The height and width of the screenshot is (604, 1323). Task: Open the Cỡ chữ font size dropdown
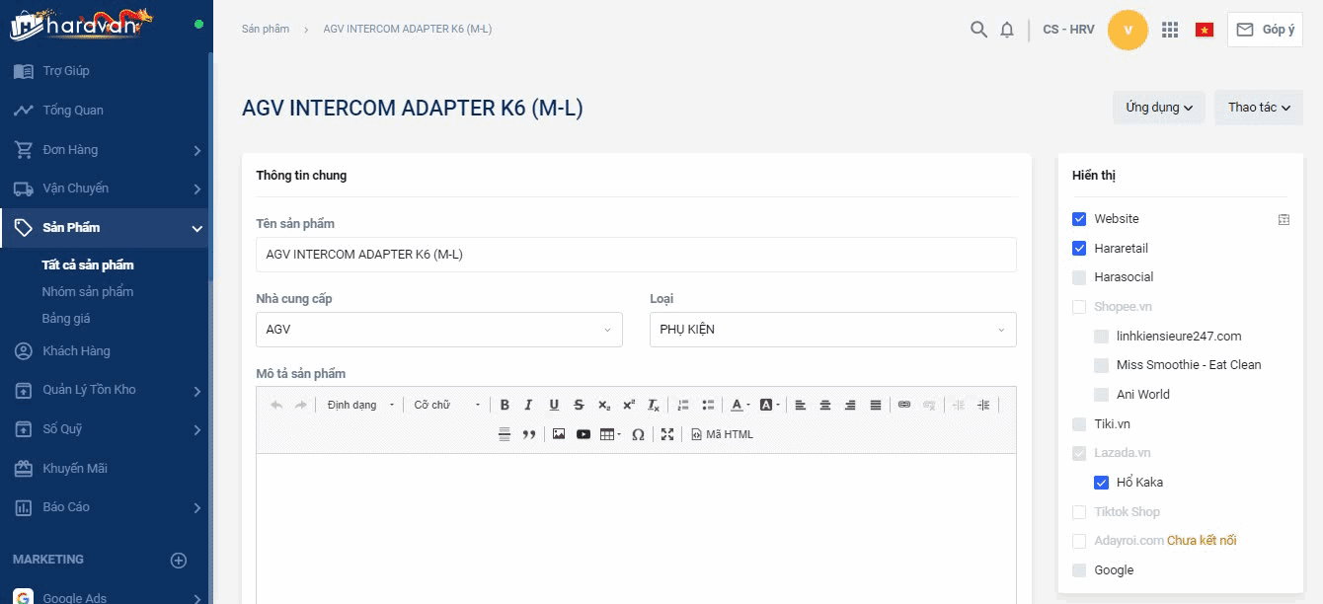[447, 405]
